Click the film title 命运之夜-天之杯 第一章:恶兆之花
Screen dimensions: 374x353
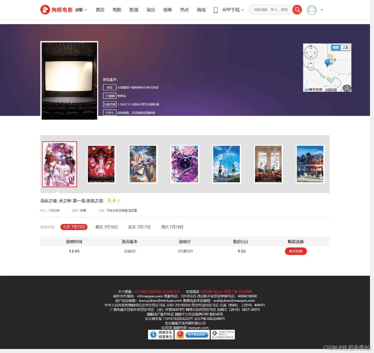pos(72,201)
